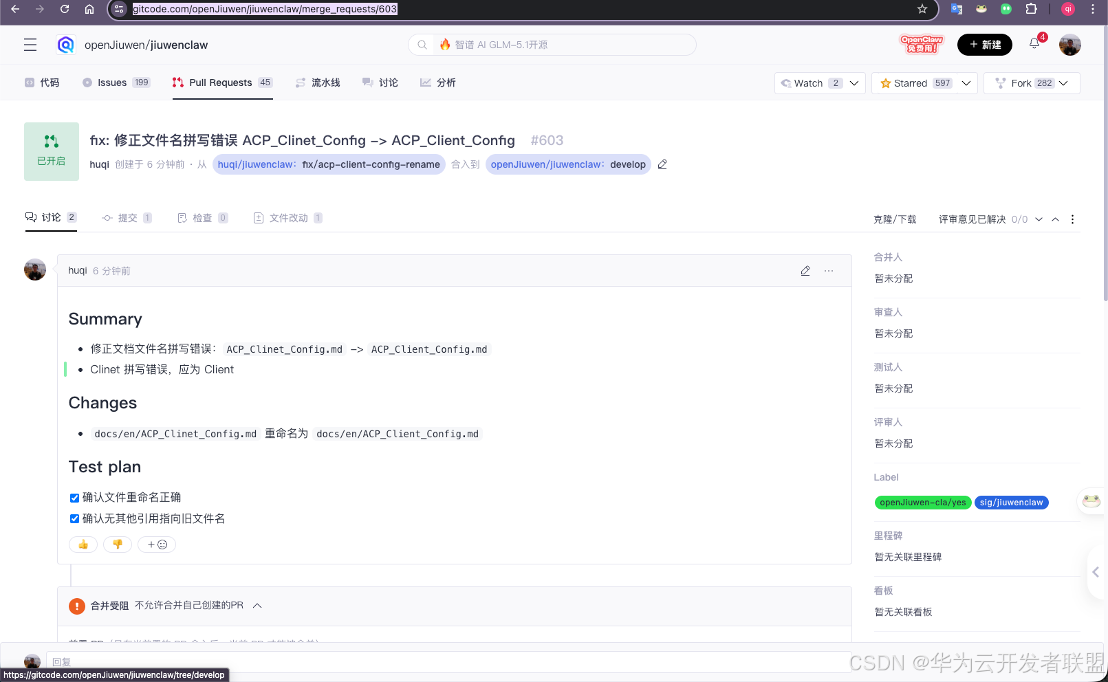Open the 讨论 repository tab

click(x=380, y=82)
